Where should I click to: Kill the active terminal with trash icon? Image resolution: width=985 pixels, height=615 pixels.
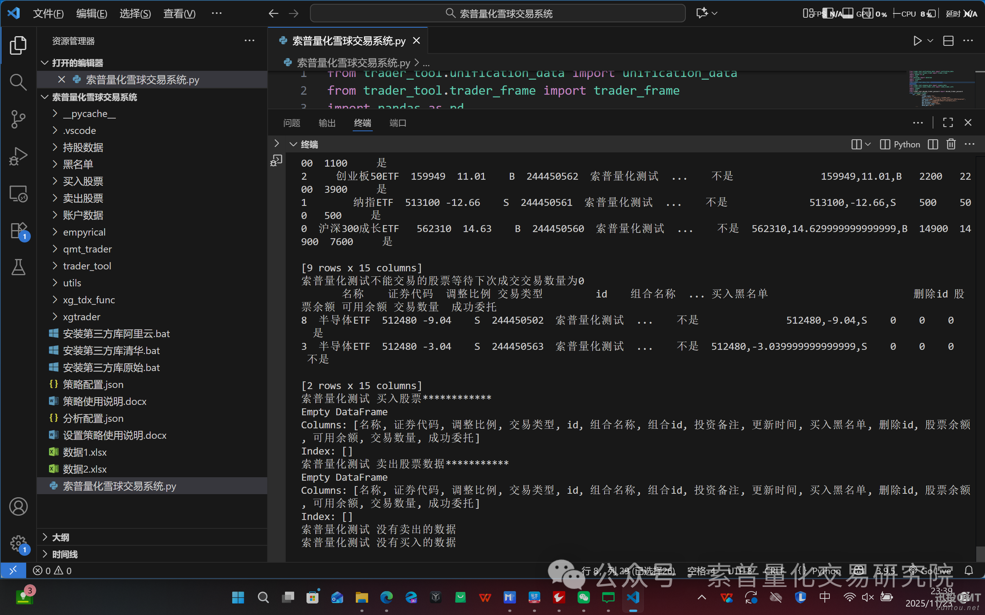(951, 144)
